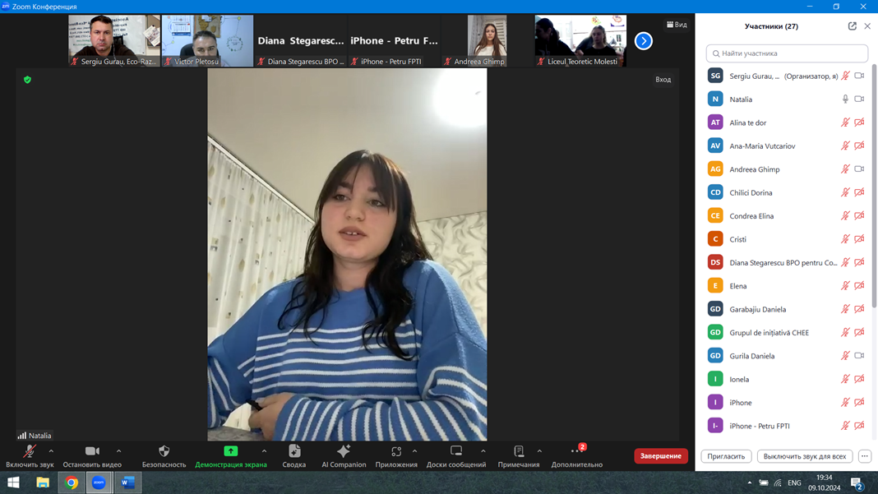
Task: Open Доски сообщений whiteboards
Action: pyautogui.click(x=455, y=452)
